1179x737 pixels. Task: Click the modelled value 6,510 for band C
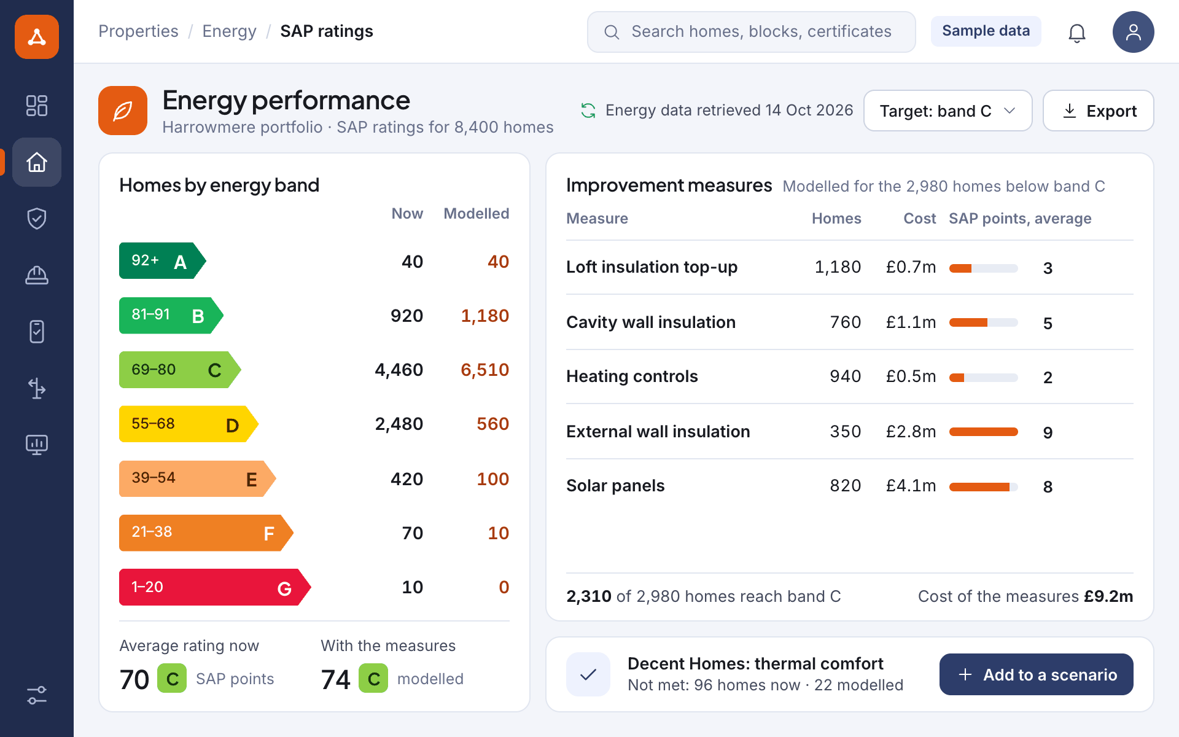(484, 370)
